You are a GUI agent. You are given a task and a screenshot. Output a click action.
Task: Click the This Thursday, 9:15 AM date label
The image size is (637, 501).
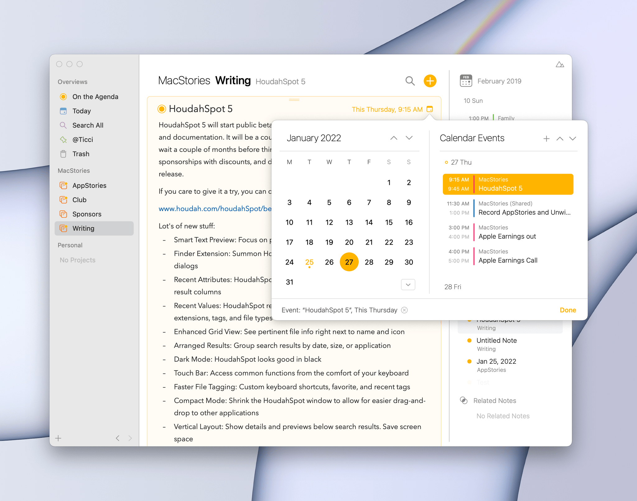[x=387, y=109]
